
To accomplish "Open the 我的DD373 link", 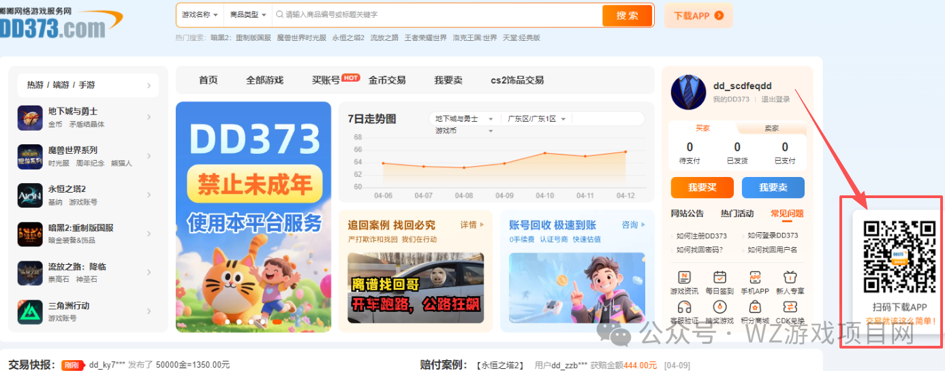I will tap(731, 99).
